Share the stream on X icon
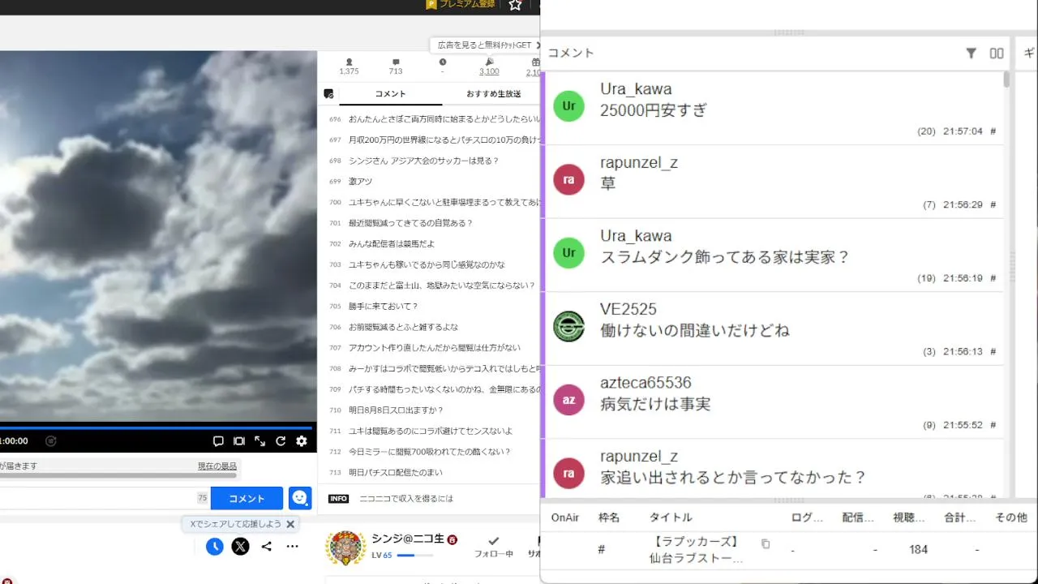This screenshot has width=1038, height=584. (x=240, y=547)
